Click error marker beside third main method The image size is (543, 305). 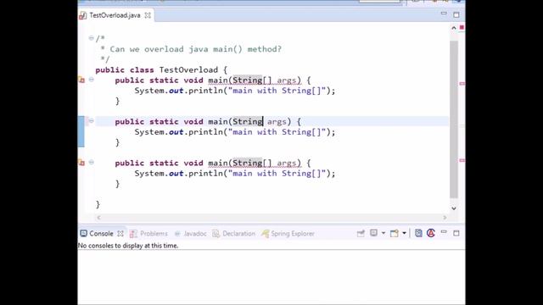(x=81, y=163)
